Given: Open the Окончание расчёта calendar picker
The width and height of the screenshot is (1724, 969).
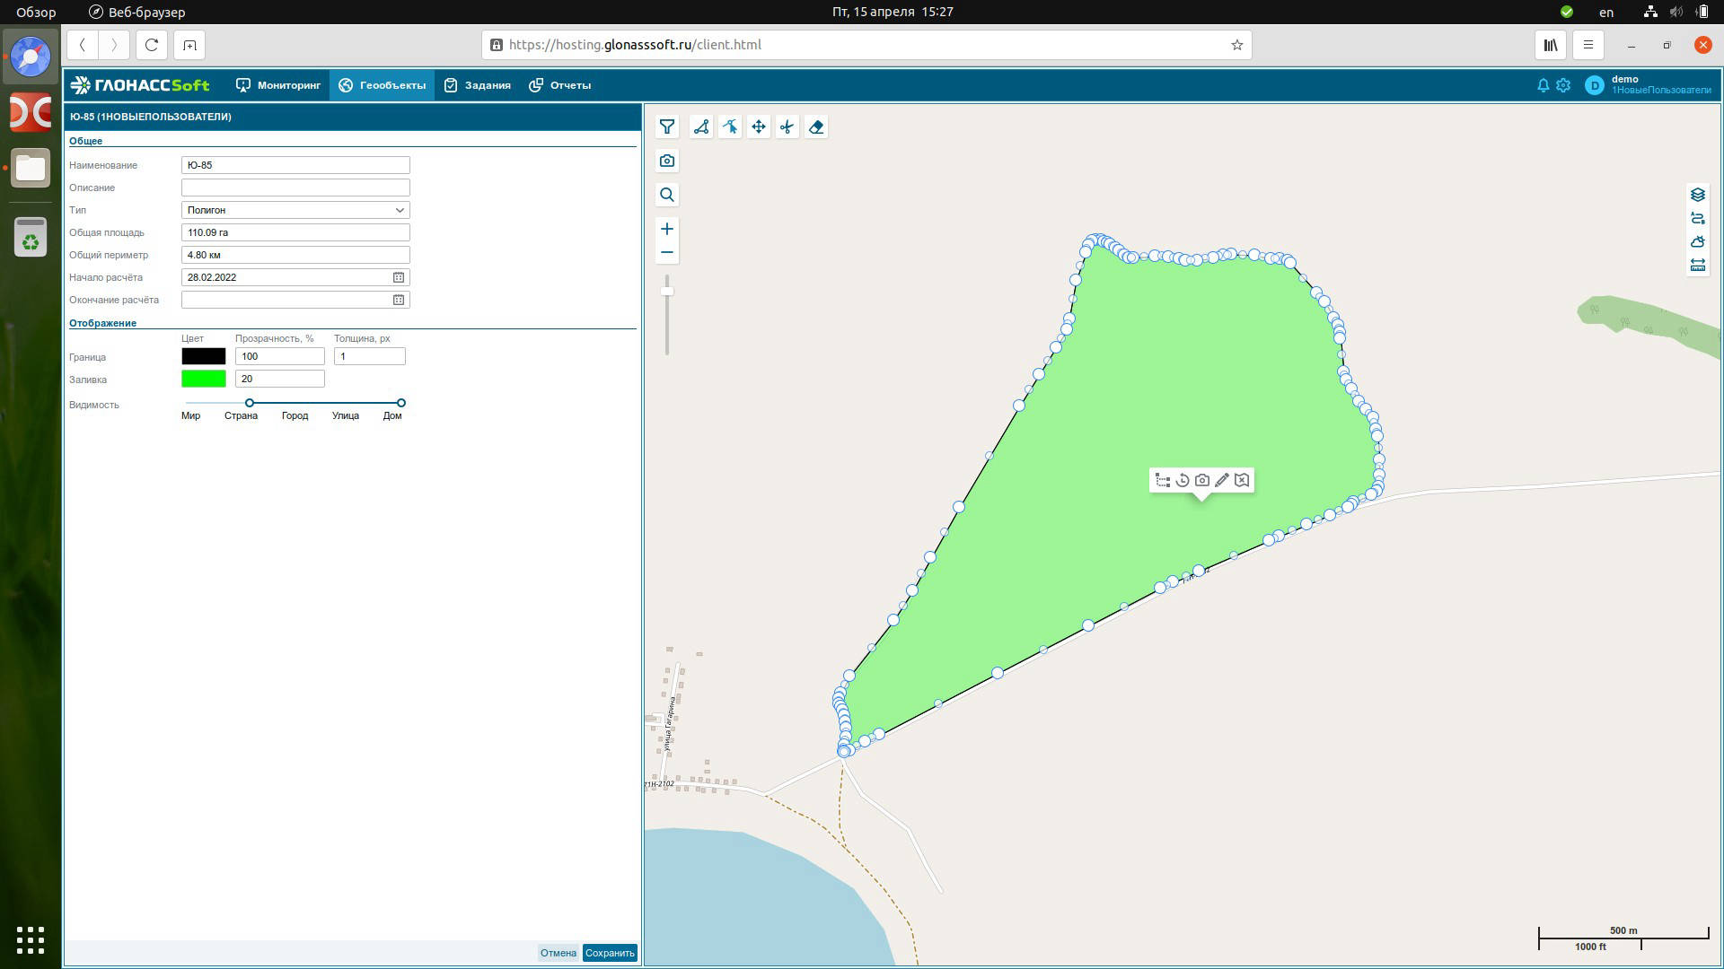Looking at the screenshot, I should (399, 300).
